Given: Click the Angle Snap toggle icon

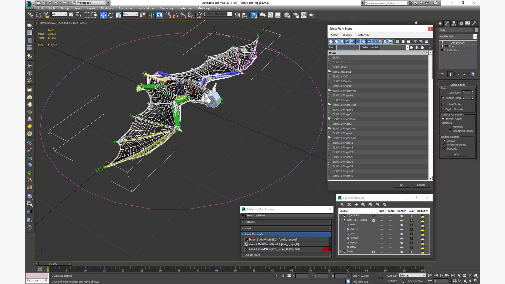Looking at the screenshot, I should (175, 15).
